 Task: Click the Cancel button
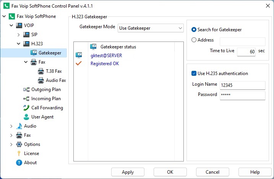tap(212, 172)
